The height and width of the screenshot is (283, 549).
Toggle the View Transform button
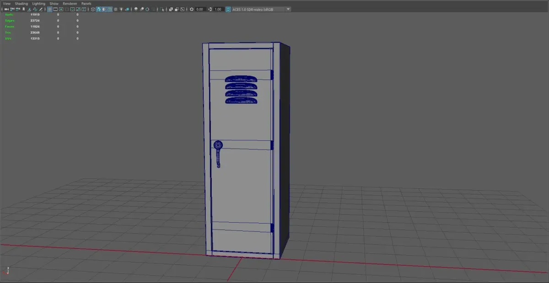point(228,9)
